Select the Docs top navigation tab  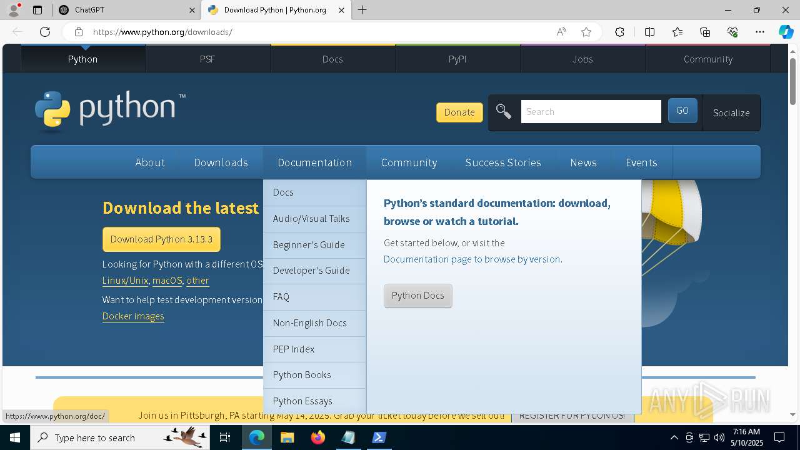[332, 59]
